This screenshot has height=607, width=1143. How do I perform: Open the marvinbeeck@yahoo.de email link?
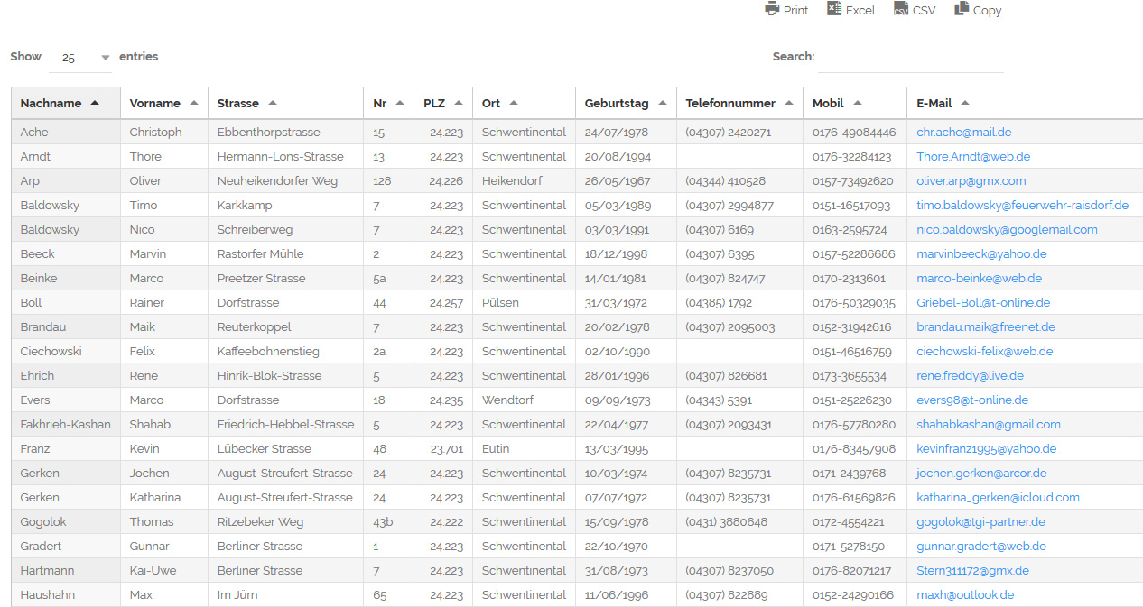(981, 253)
